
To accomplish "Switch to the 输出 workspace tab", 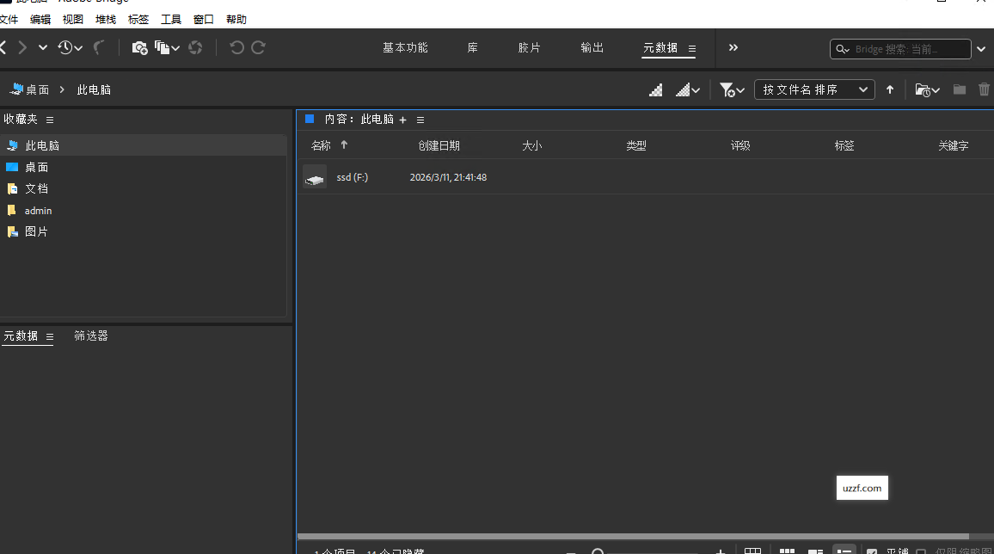I will coord(592,48).
